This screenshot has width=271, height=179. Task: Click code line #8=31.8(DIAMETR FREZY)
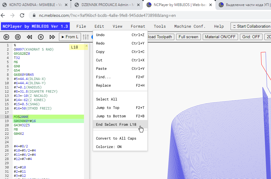(x=36, y=91)
